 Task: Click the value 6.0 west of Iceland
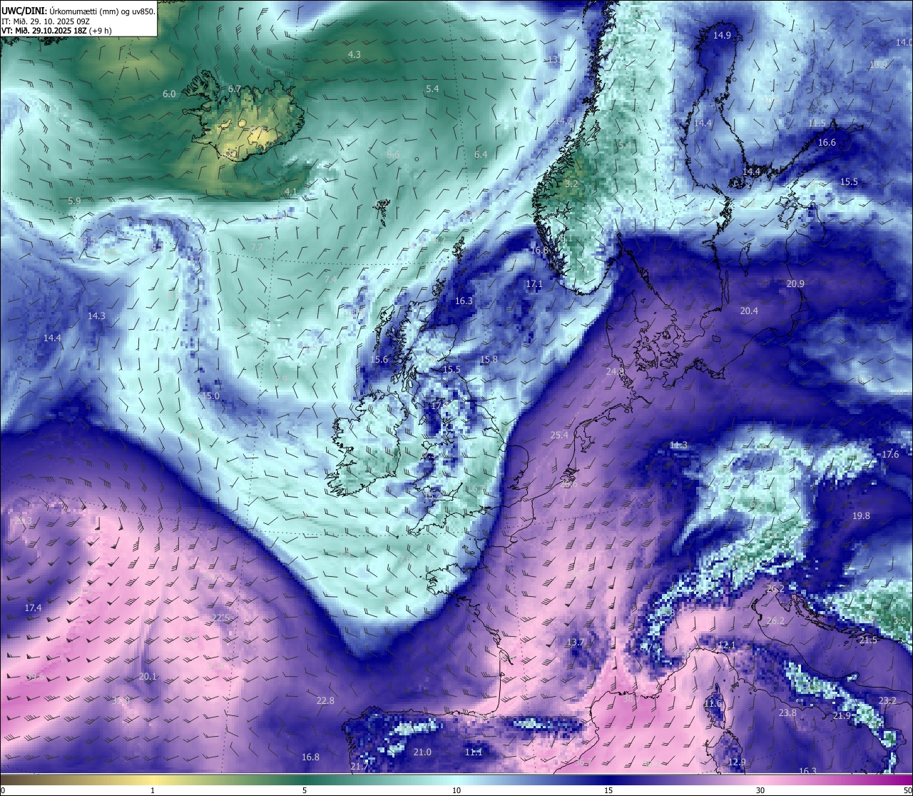tap(169, 94)
